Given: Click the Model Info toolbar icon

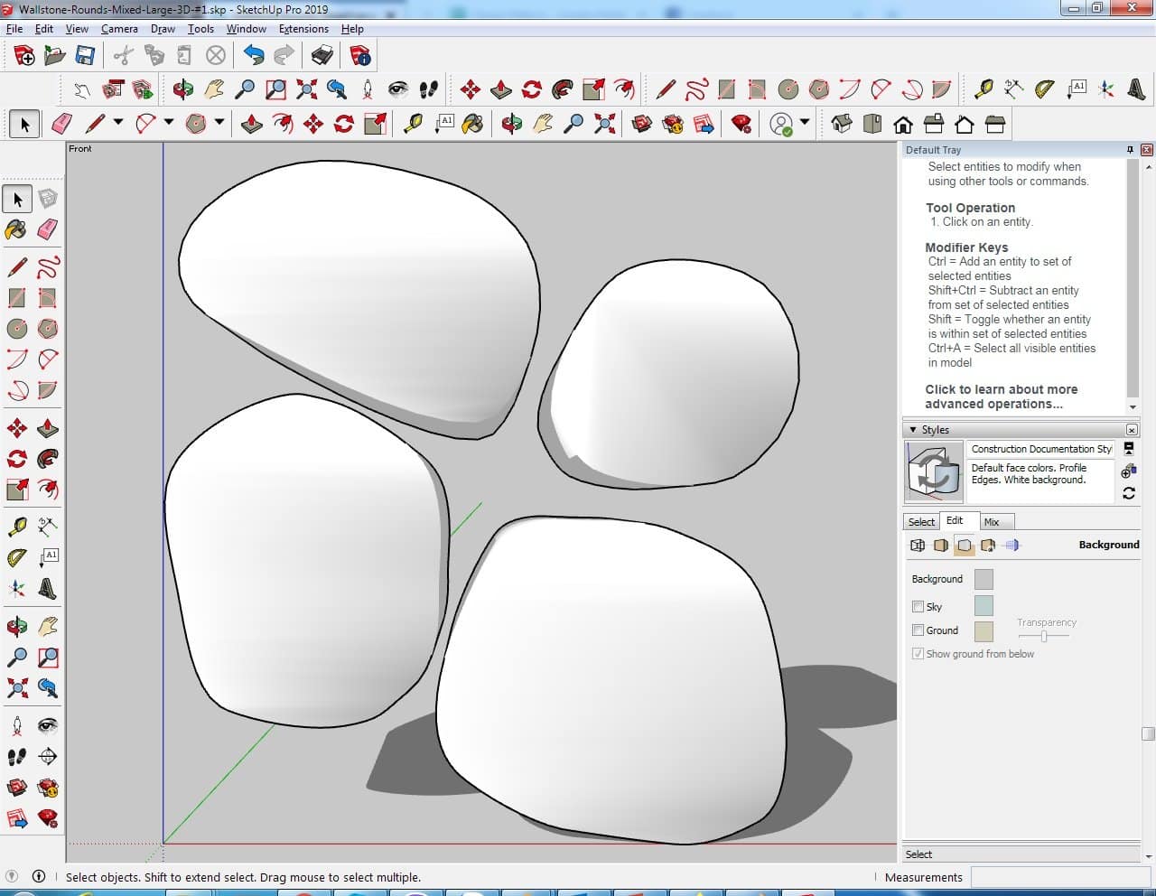Looking at the screenshot, I should [360, 56].
